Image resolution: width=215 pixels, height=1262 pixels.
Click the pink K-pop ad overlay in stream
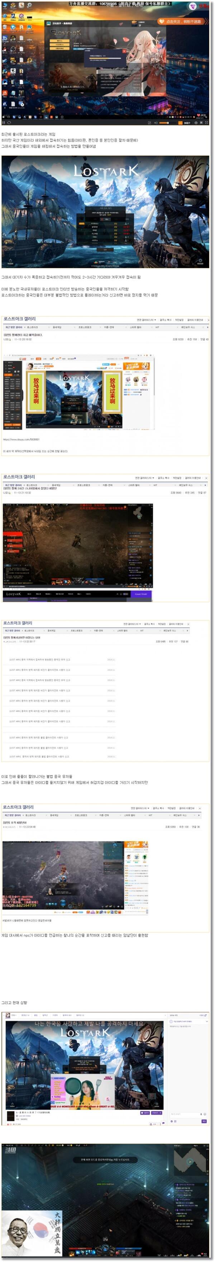(x=83, y=1093)
